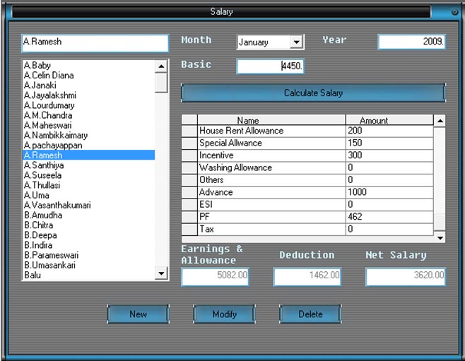The image size is (465, 361).
Task: Select A.Lourdumary in employee list
Action: pyautogui.click(x=88, y=105)
